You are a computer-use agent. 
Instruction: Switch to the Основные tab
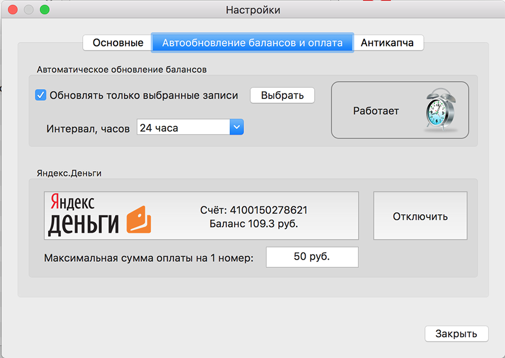tap(116, 42)
